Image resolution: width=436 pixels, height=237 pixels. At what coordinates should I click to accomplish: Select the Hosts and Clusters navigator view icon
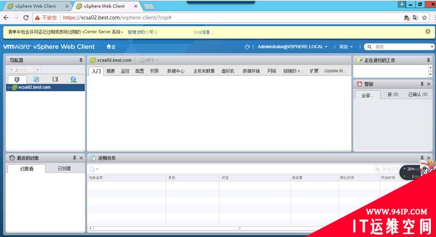point(17,79)
